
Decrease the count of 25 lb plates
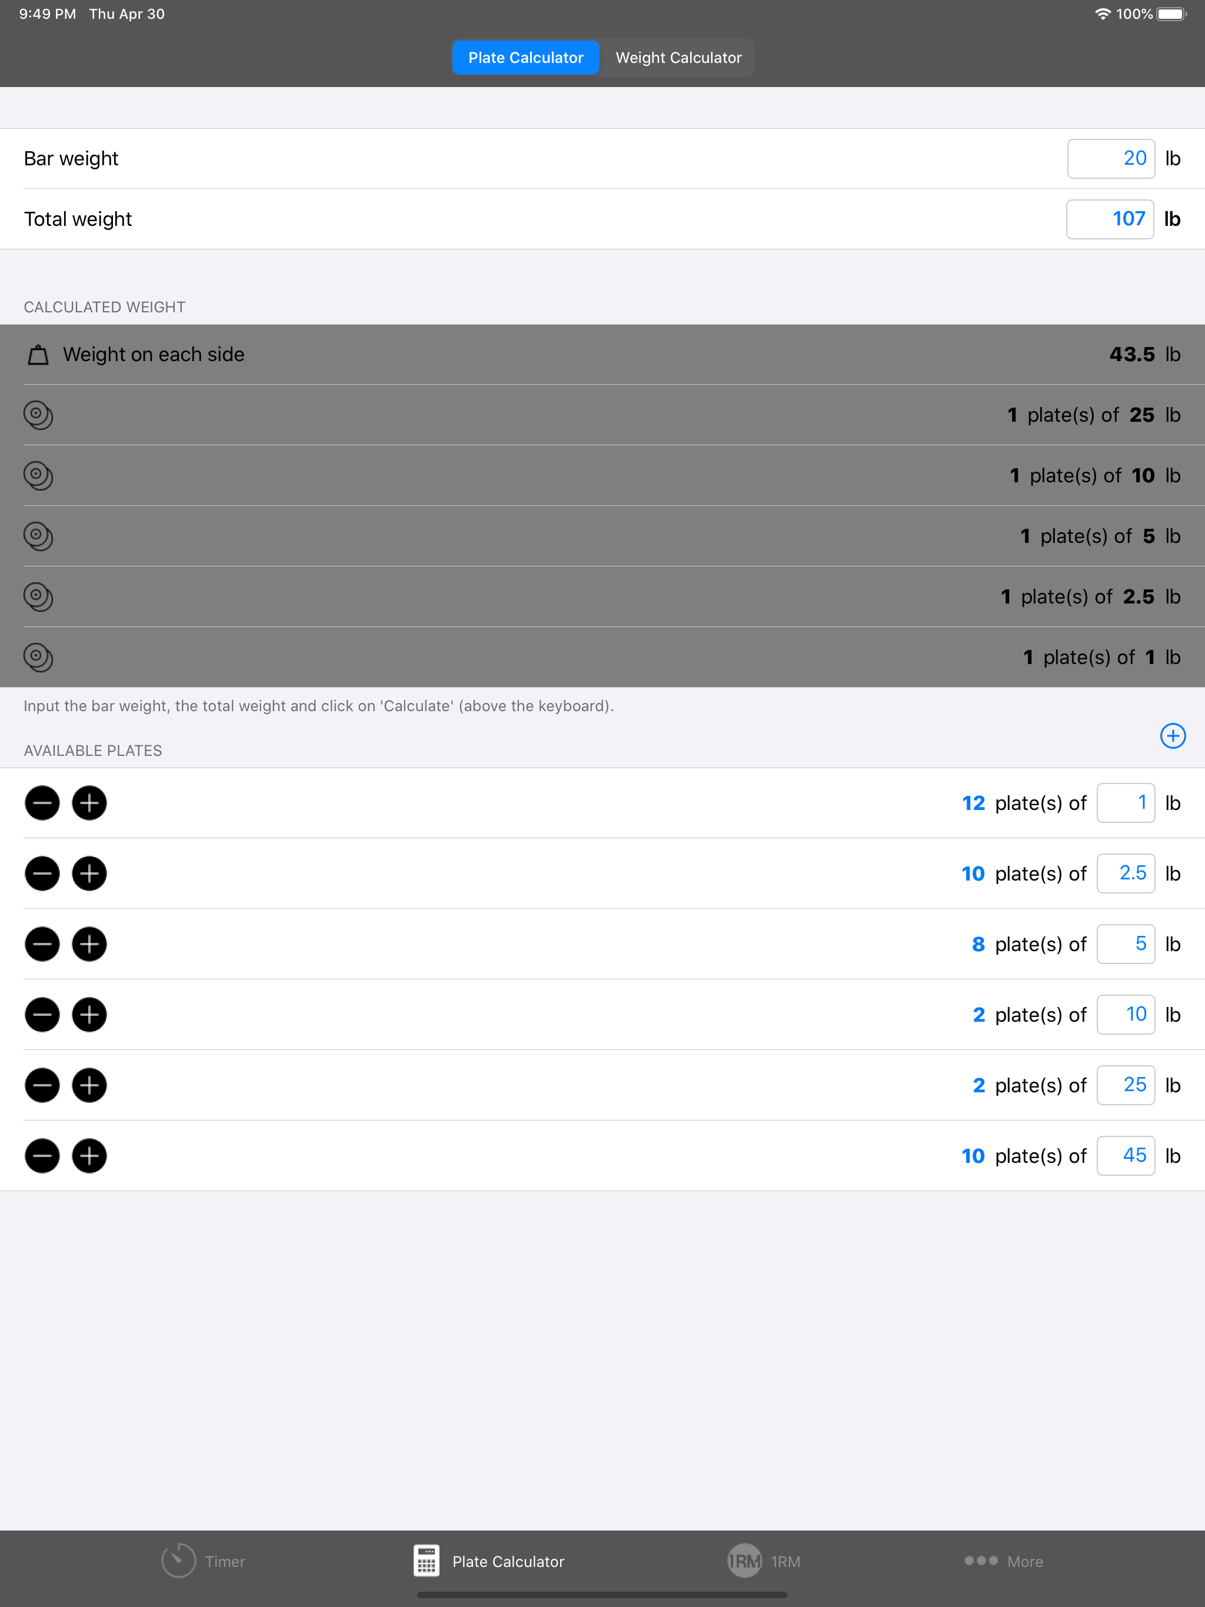[x=41, y=1085]
